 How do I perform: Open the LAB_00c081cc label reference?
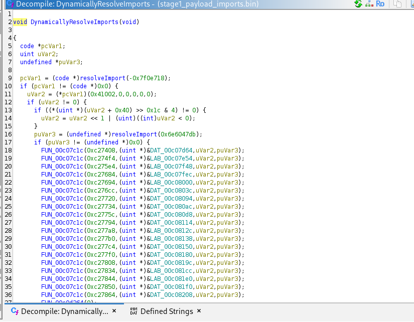point(171,270)
